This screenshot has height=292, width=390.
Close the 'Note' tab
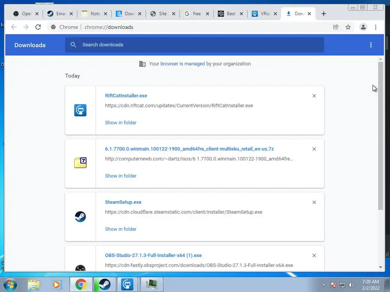[105, 14]
